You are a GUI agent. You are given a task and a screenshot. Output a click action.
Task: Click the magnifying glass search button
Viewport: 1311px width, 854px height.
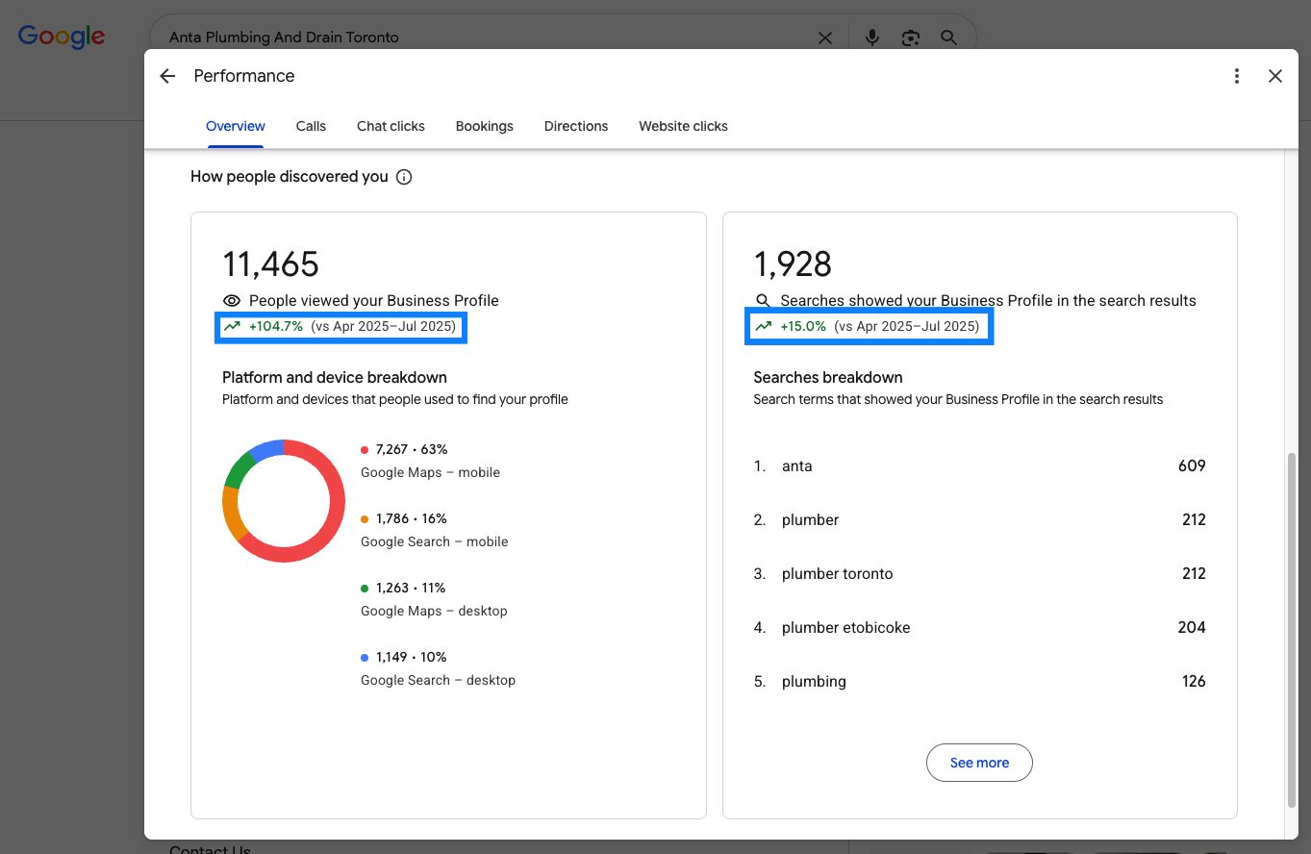(x=948, y=38)
